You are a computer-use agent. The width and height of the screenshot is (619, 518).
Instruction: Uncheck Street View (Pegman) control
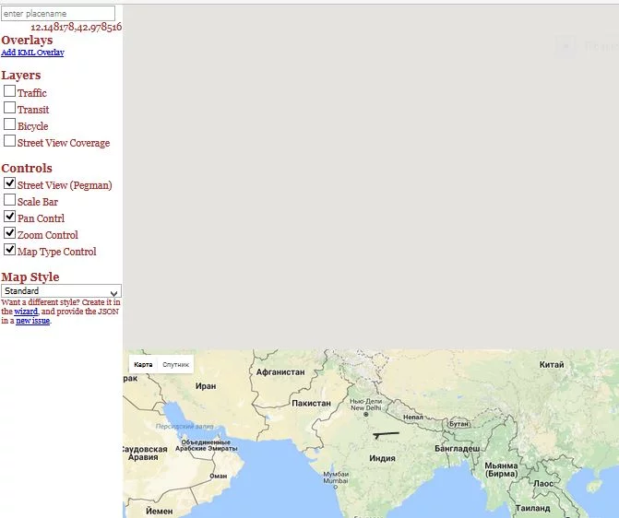coord(9,183)
